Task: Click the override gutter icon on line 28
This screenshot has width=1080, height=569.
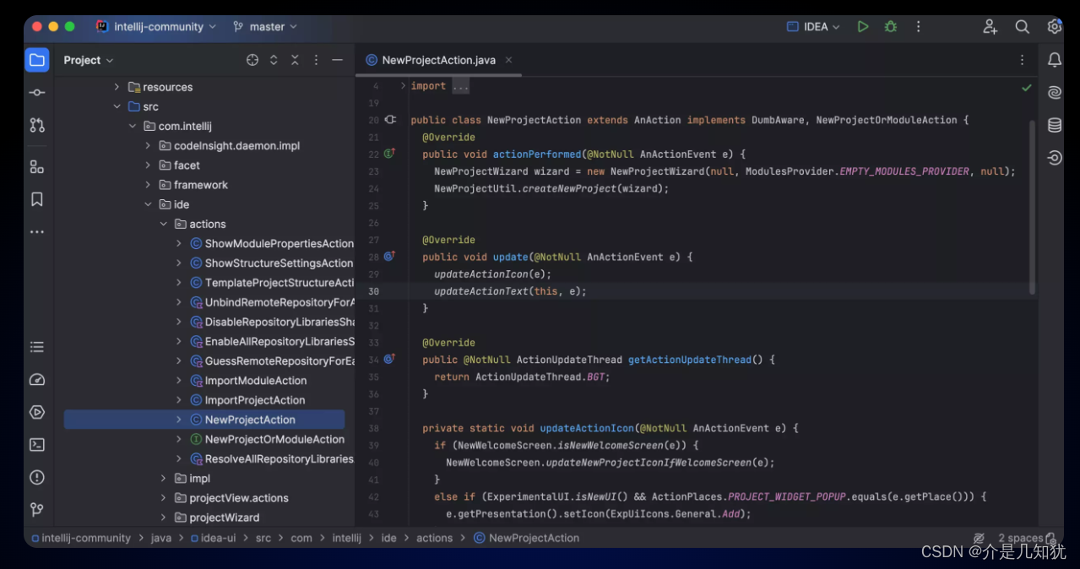Action: (390, 256)
